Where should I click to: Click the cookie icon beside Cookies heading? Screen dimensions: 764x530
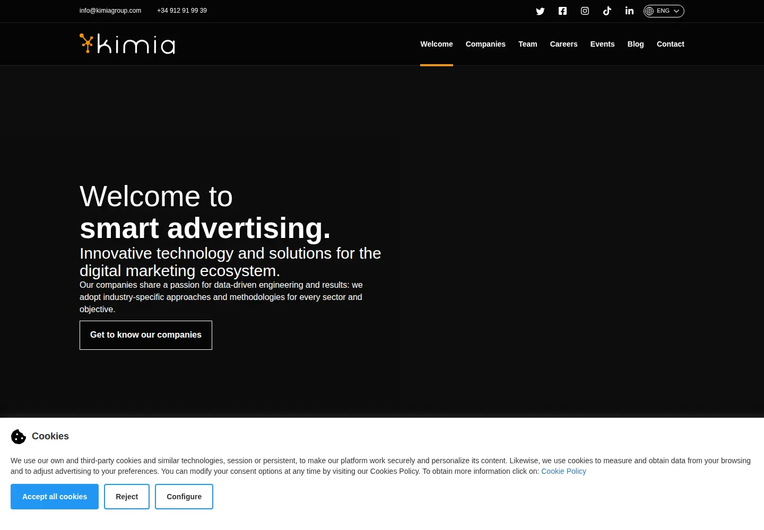[19, 437]
